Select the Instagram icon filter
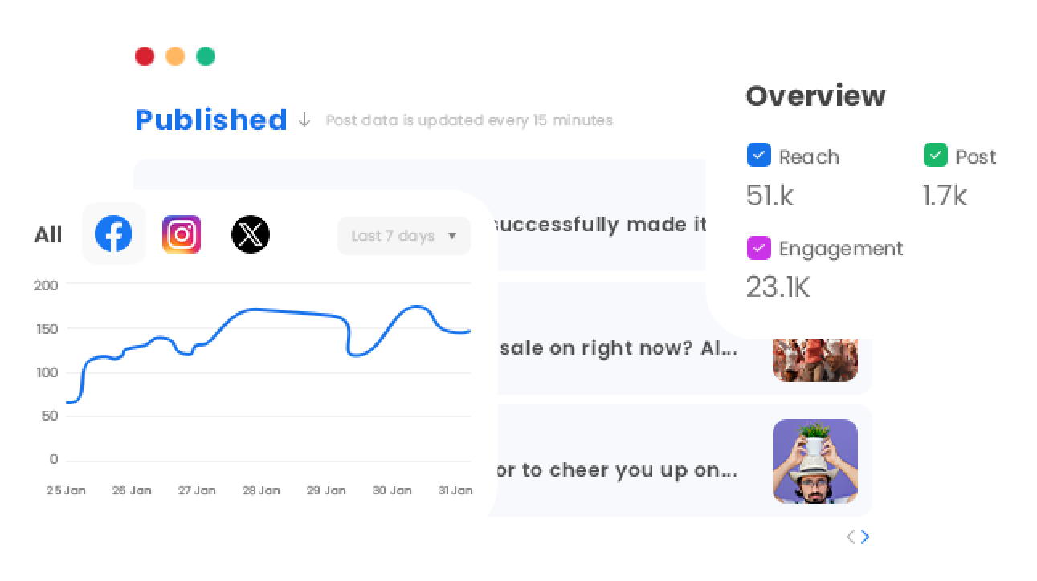1037x581 pixels. click(x=182, y=234)
